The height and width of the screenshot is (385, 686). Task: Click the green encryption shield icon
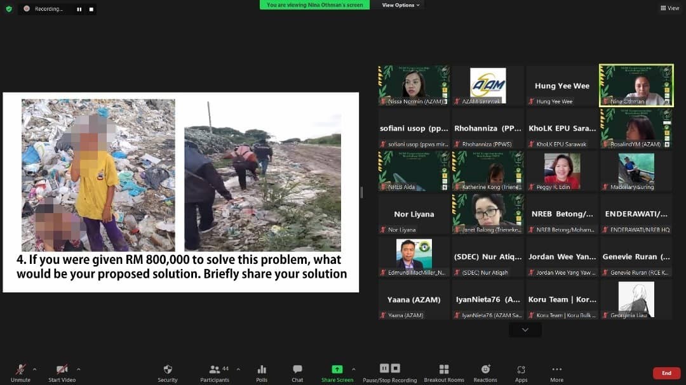coord(9,9)
